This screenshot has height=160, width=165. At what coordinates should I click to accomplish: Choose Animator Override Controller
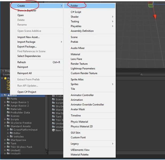[87, 104]
